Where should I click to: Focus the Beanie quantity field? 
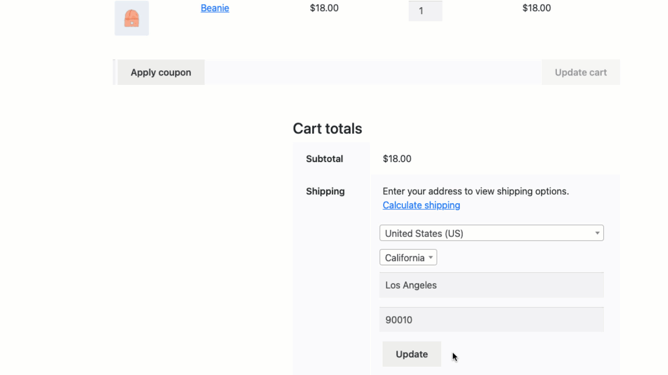coord(425,11)
